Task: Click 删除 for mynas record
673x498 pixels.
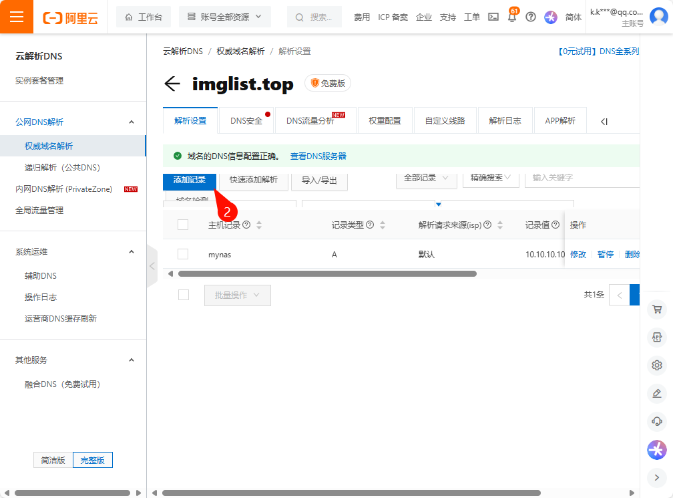Action: (632, 255)
